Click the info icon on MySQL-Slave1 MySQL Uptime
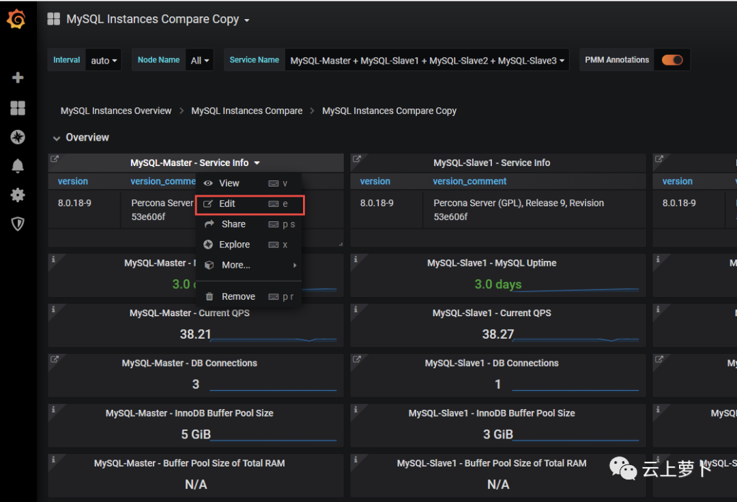The width and height of the screenshot is (737, 502). (356, 260)
